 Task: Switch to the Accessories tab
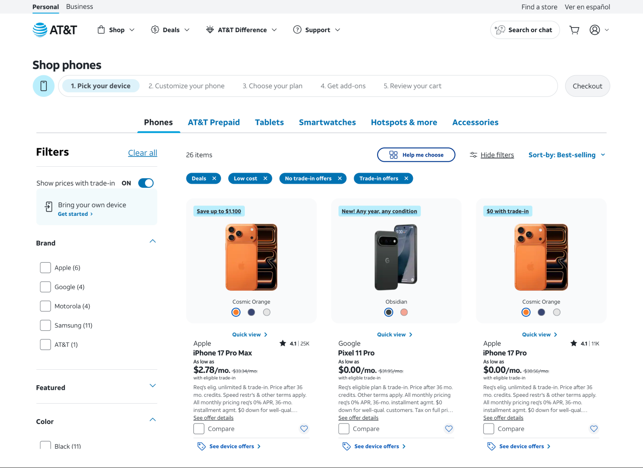(x=475, y=122)
